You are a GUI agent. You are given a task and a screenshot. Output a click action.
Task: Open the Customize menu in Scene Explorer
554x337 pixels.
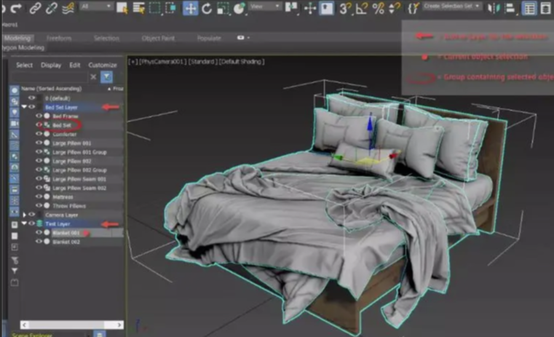102,65
